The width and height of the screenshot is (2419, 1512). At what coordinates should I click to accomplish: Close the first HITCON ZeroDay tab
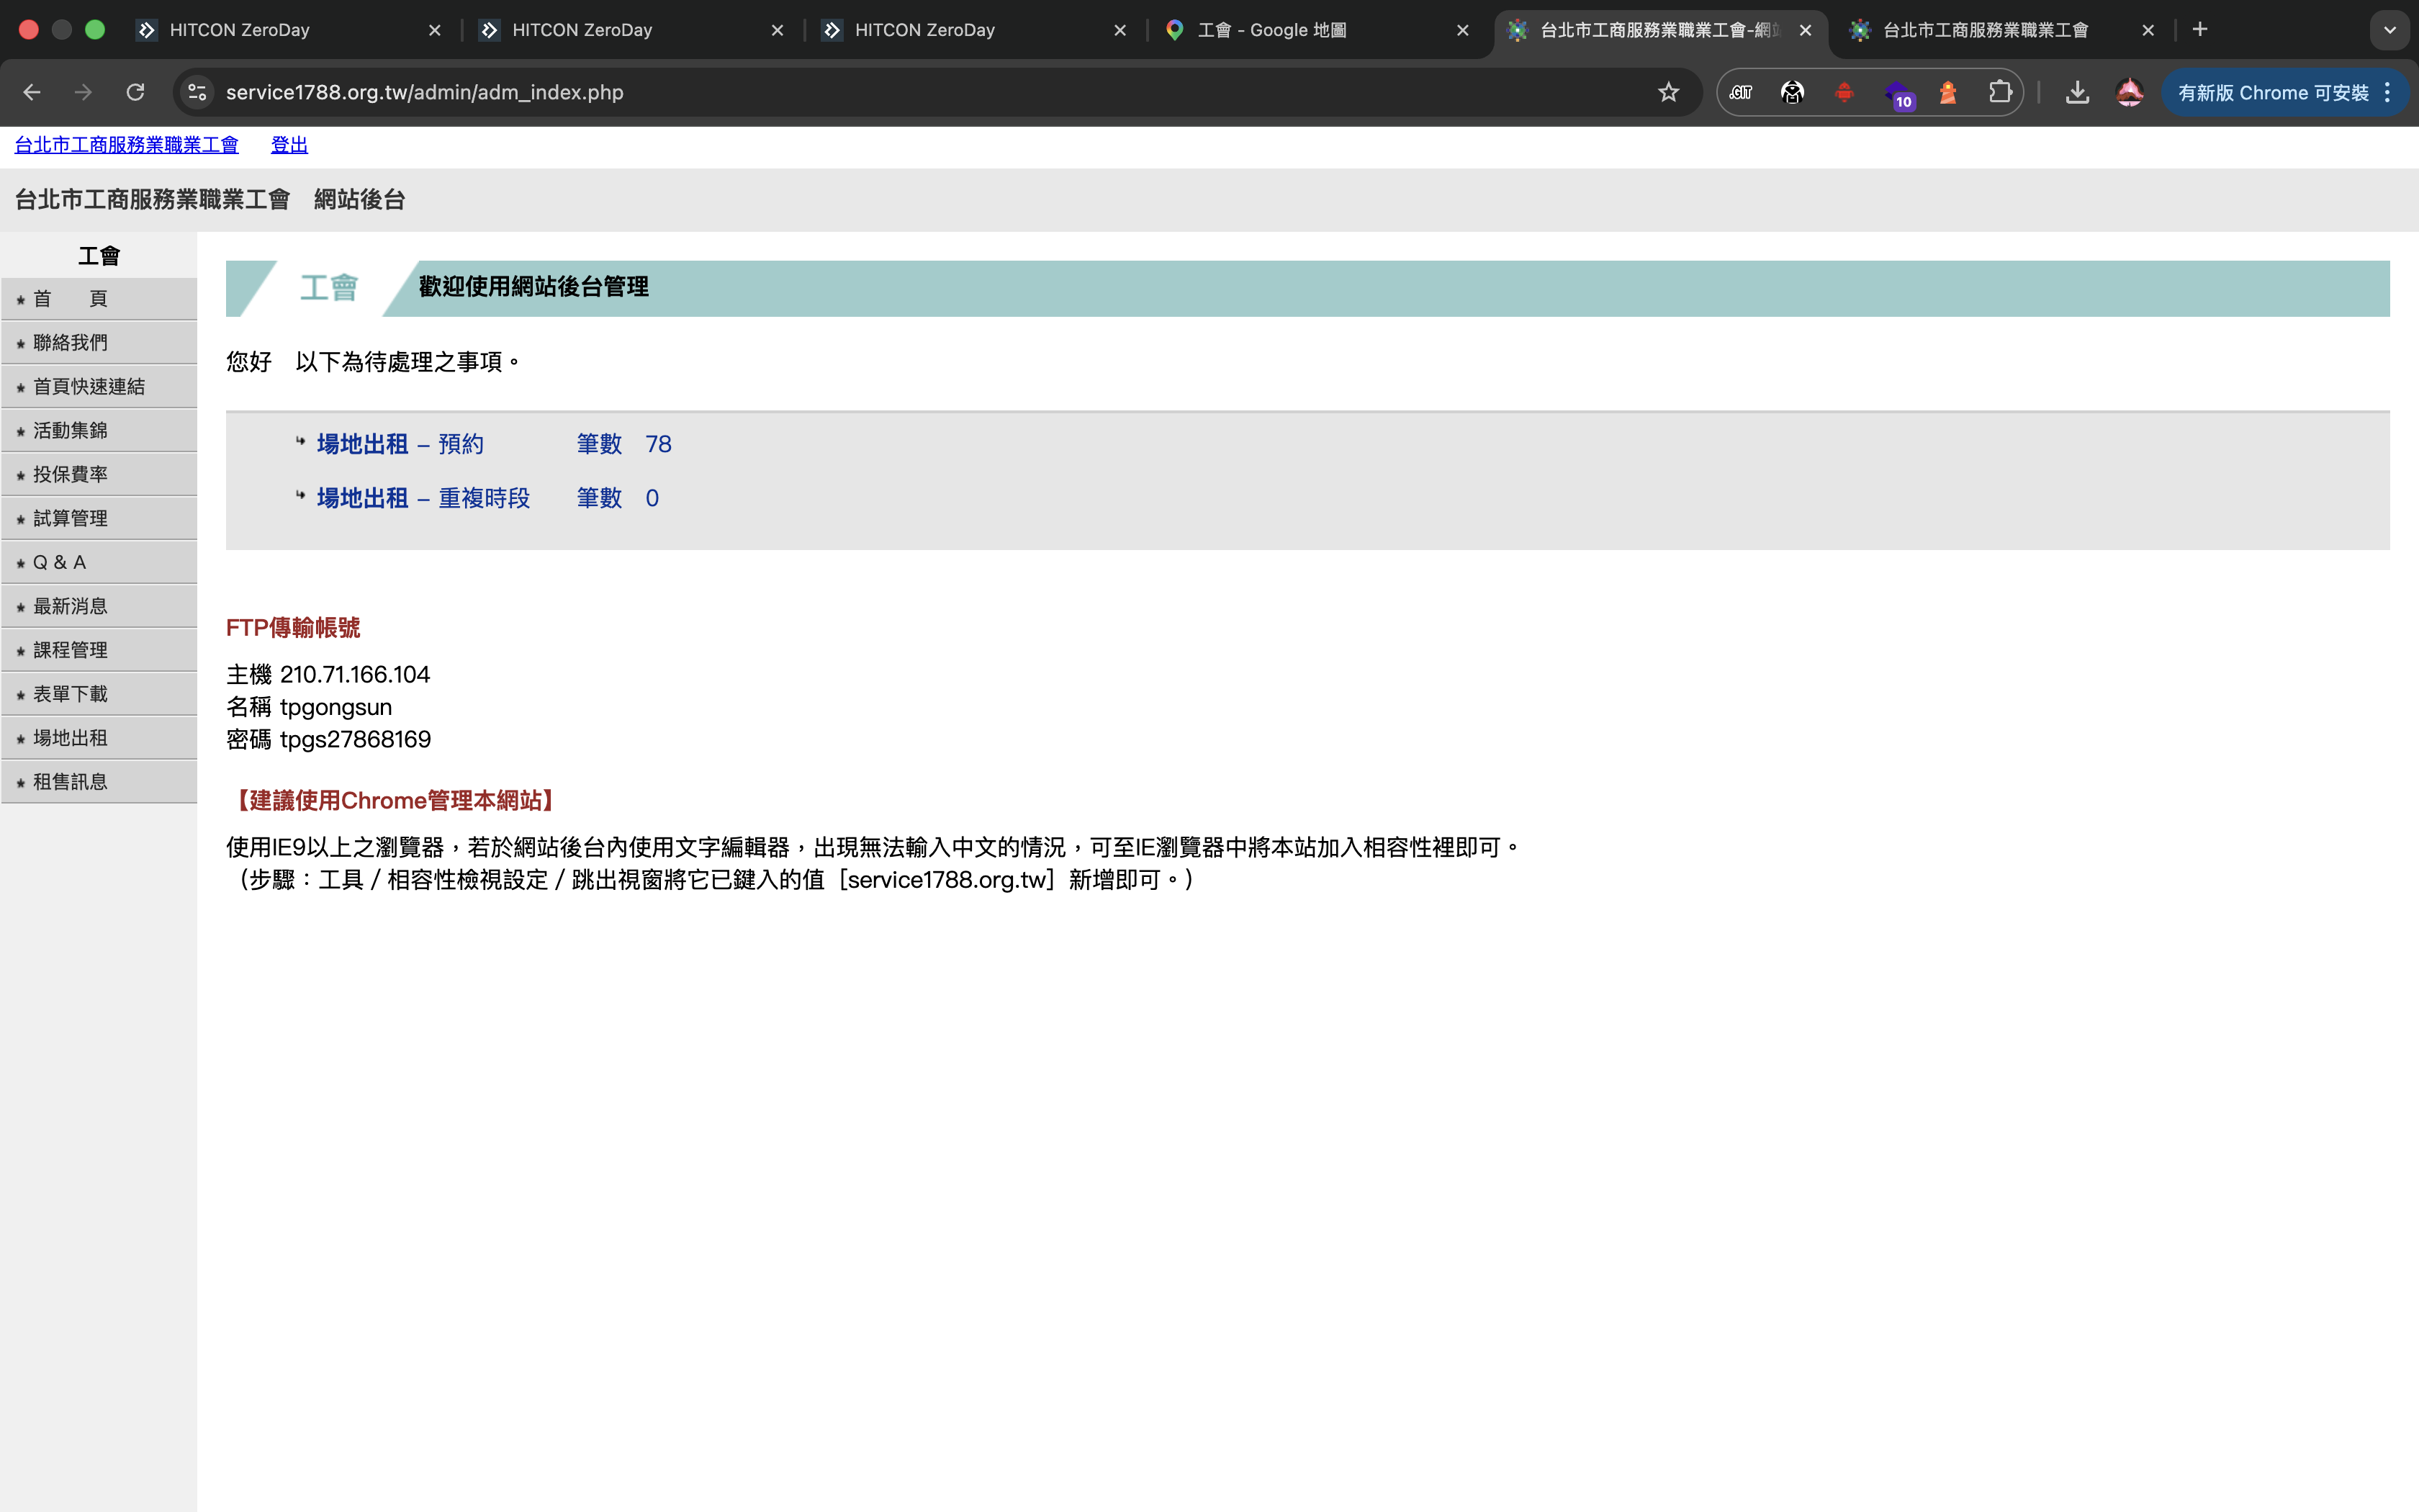tap(435, 30)
